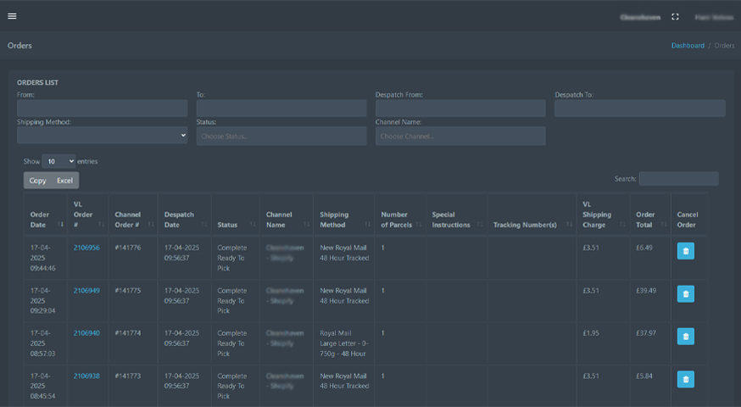This screenshot has height=407, width=741.
Task: Click the Copy button
Action: 38,181
